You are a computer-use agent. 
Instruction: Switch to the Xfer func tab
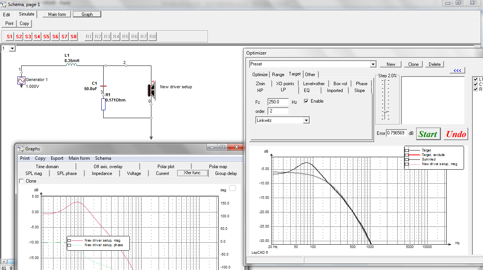(x=192, y=173)
